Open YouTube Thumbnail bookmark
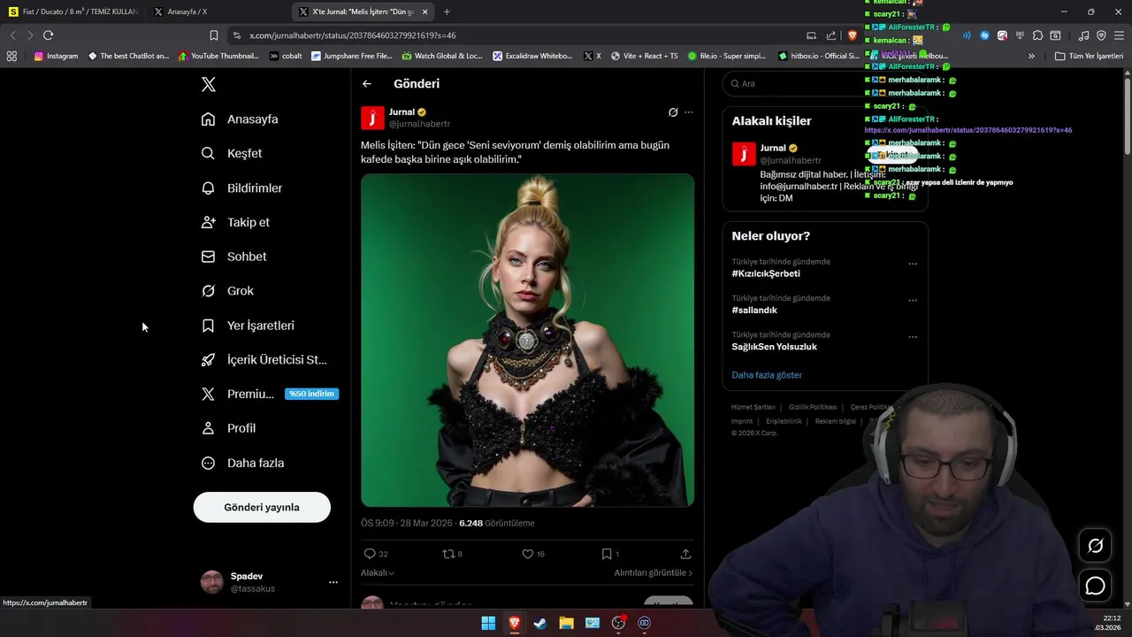1132x637 pixels. [x=218, y=56]
